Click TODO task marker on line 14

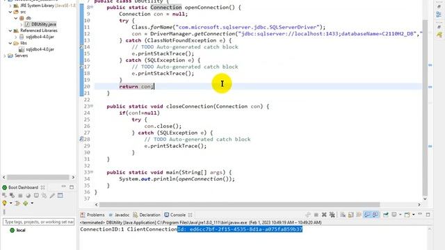coord(81,47)
